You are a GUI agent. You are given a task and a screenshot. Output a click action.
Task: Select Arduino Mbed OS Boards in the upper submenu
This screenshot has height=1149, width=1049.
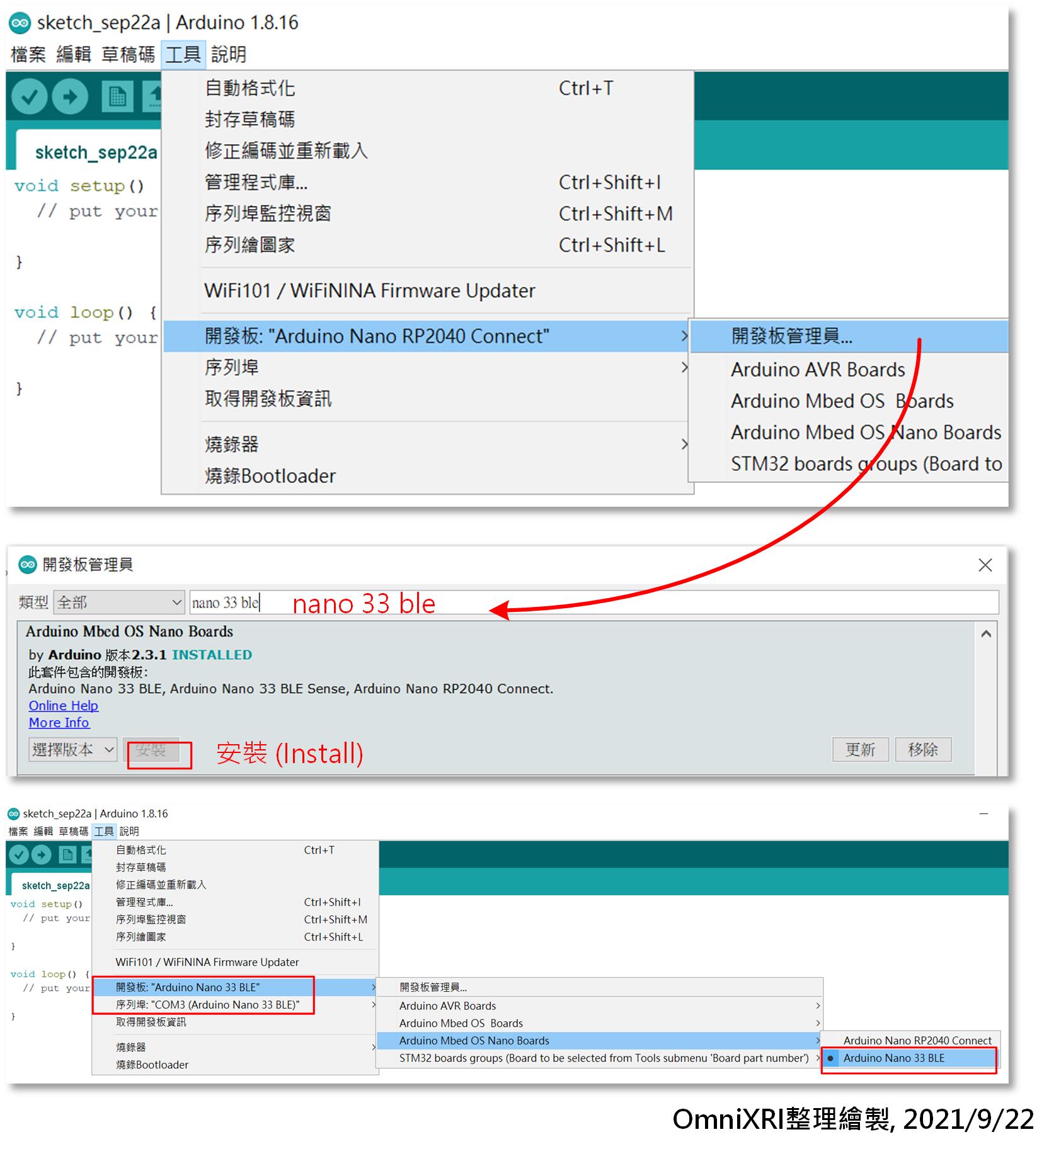tap(849, 401)
